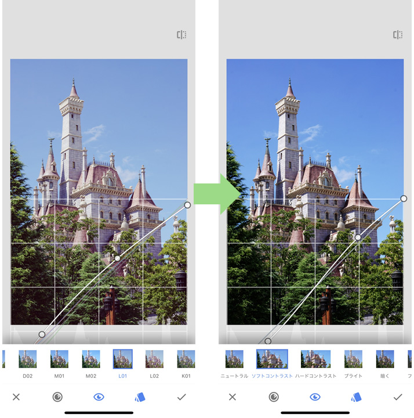
Task: Open presets swatch icon in right screen
Action: [356, 397]
